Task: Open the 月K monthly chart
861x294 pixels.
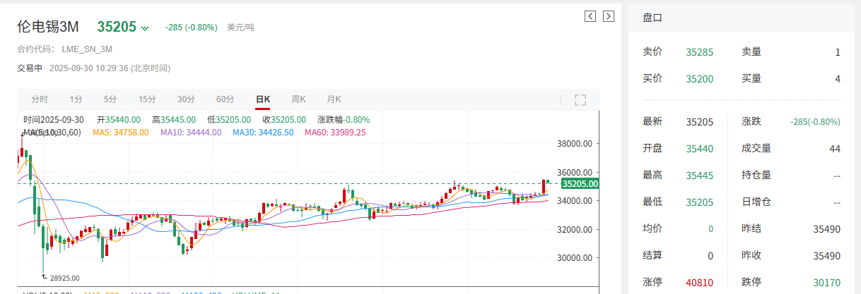Action: click(x=334, y=99)
